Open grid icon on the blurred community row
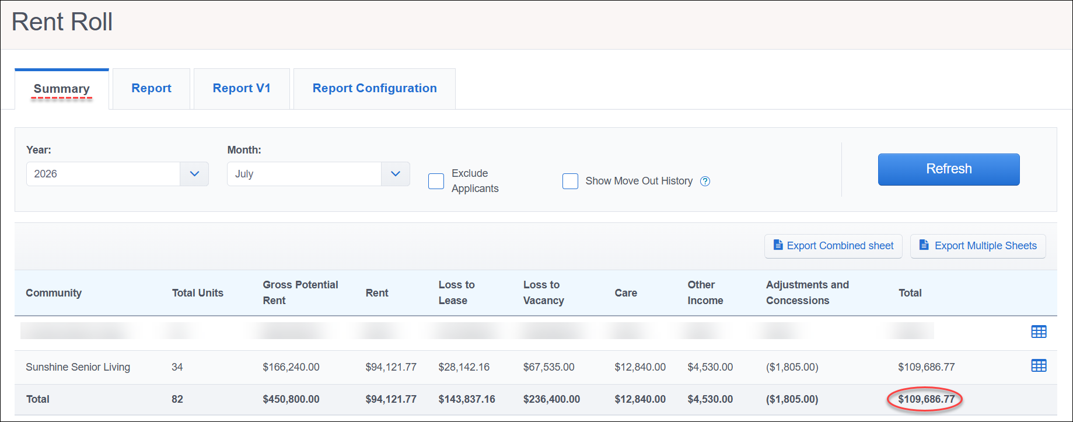This screenshot has width=1073, height=422. pyautogui.click(x=1039, y=332)
